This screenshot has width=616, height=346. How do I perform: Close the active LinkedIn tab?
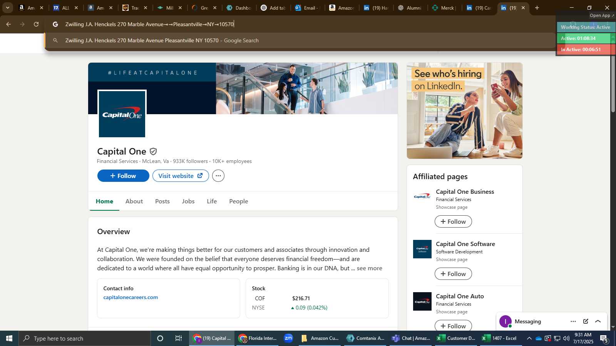click(523, 8)
